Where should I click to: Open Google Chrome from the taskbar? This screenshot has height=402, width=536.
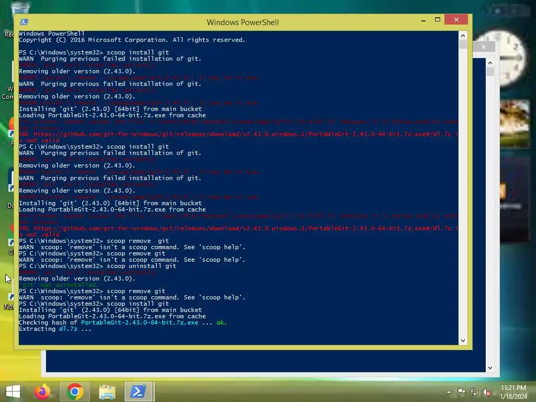[x=75, y=392]
